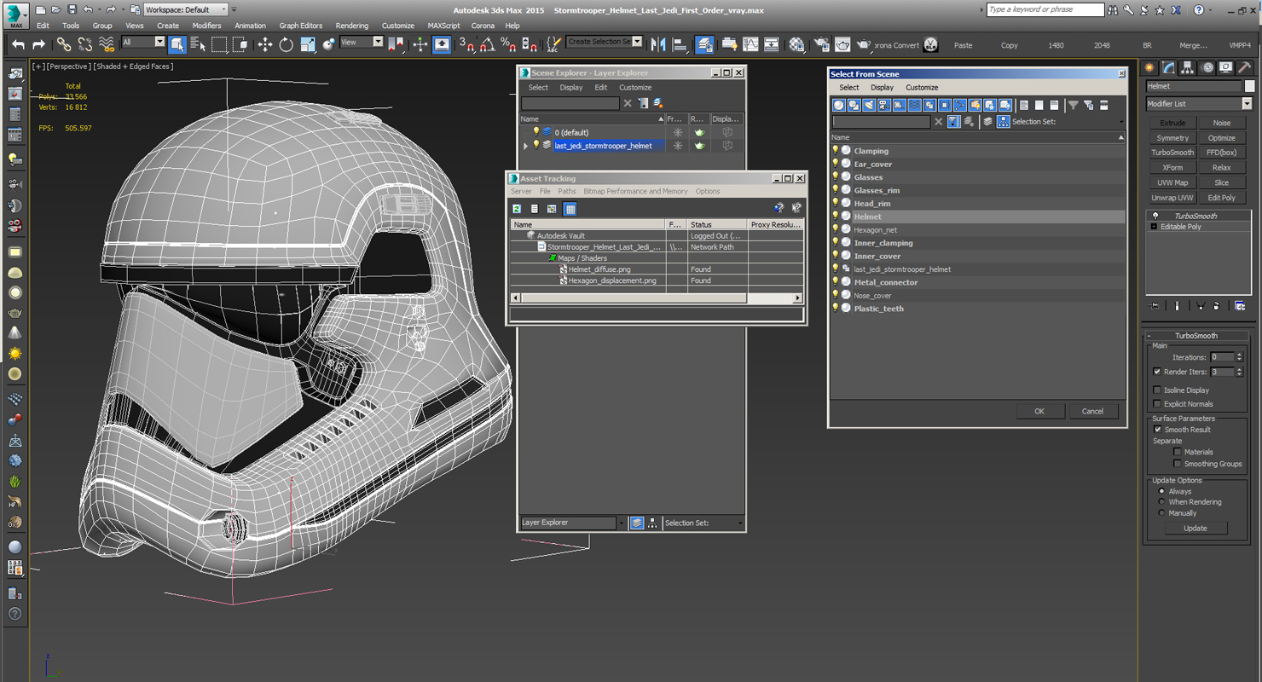Toggle the 3D Snaps icon

pos(466,44)
